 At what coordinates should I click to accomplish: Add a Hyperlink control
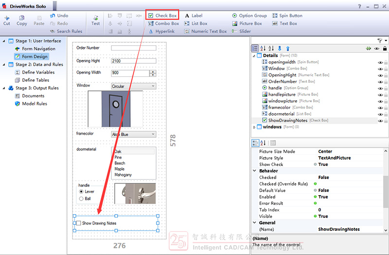click(162, 31)
